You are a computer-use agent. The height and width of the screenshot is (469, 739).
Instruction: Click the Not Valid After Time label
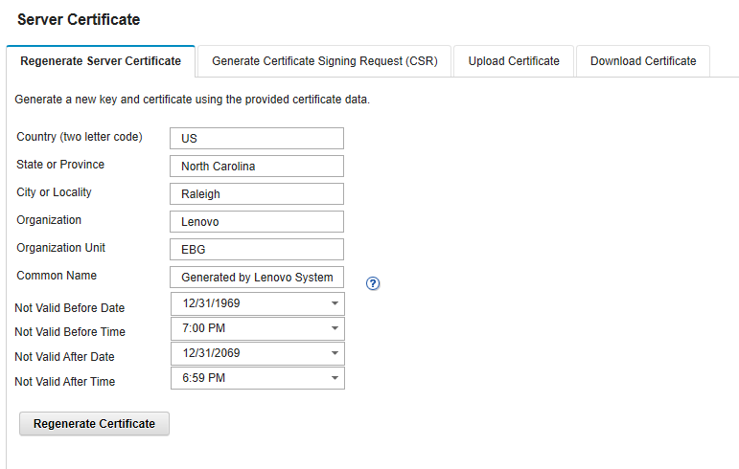(x=65, y=382)
